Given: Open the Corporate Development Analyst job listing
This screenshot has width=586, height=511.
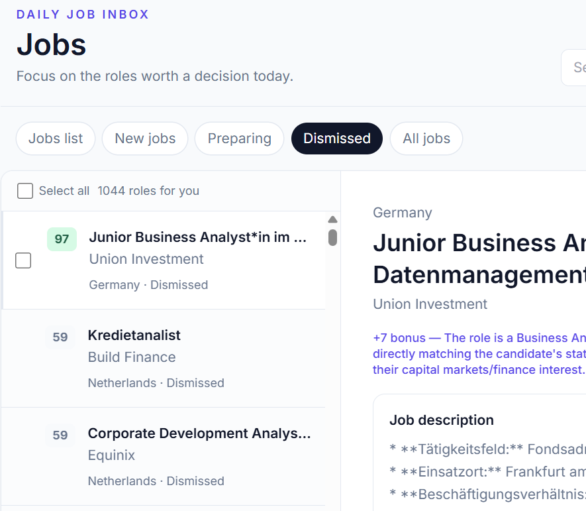Looking at the screenshot, I should (164, 457).
